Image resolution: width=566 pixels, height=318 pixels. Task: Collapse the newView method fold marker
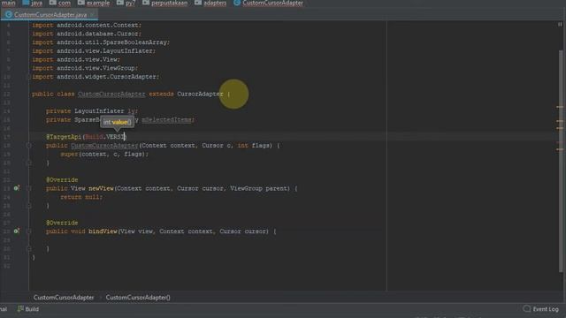[29, 188]
